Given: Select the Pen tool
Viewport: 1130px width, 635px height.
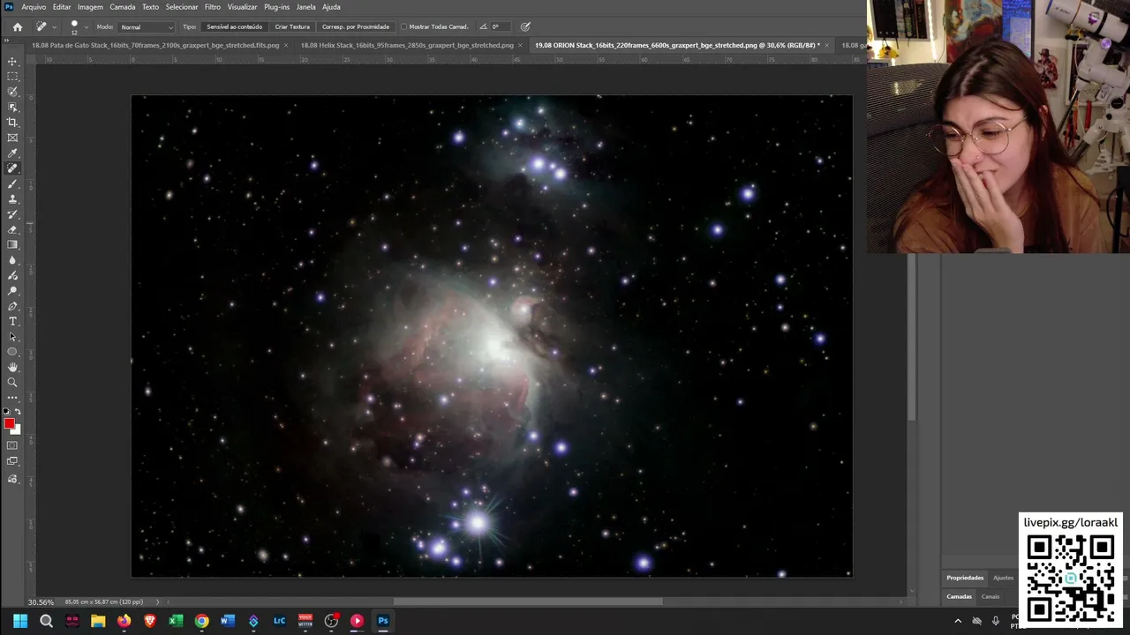Looking at the screenshot, I should click(12, 306).
